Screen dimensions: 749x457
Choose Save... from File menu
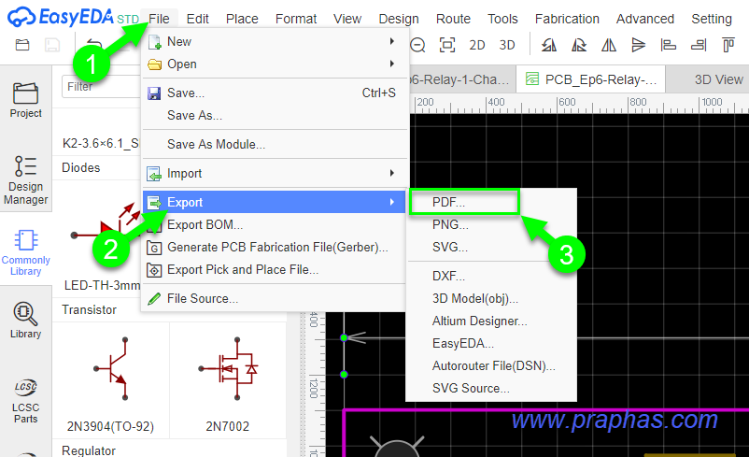275,93
